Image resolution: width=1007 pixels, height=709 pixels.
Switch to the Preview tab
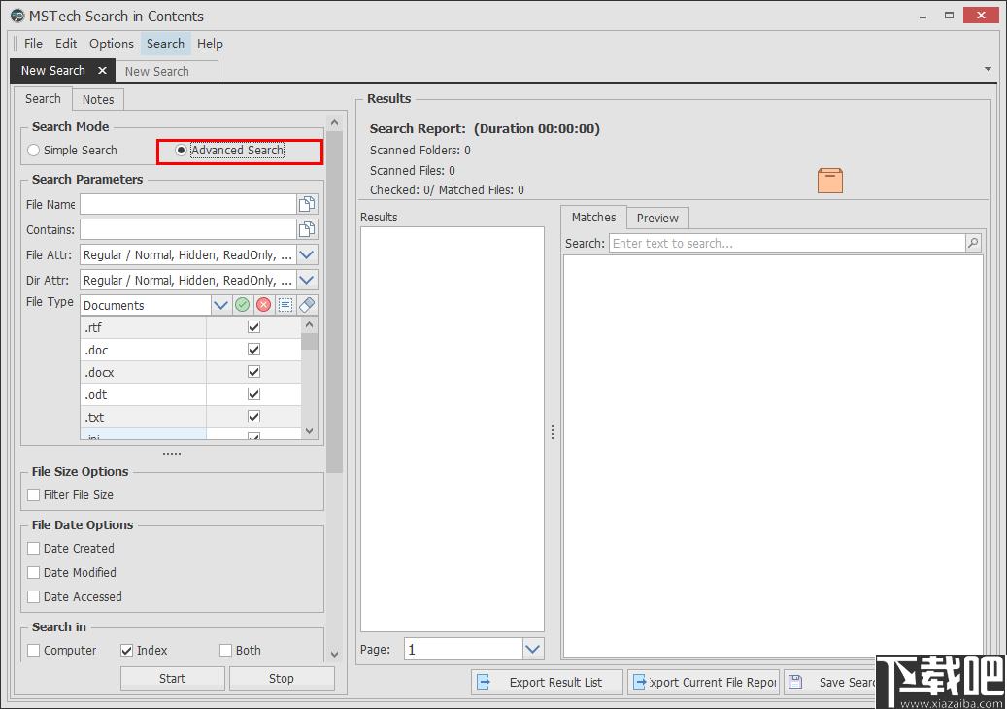[657, 218]
